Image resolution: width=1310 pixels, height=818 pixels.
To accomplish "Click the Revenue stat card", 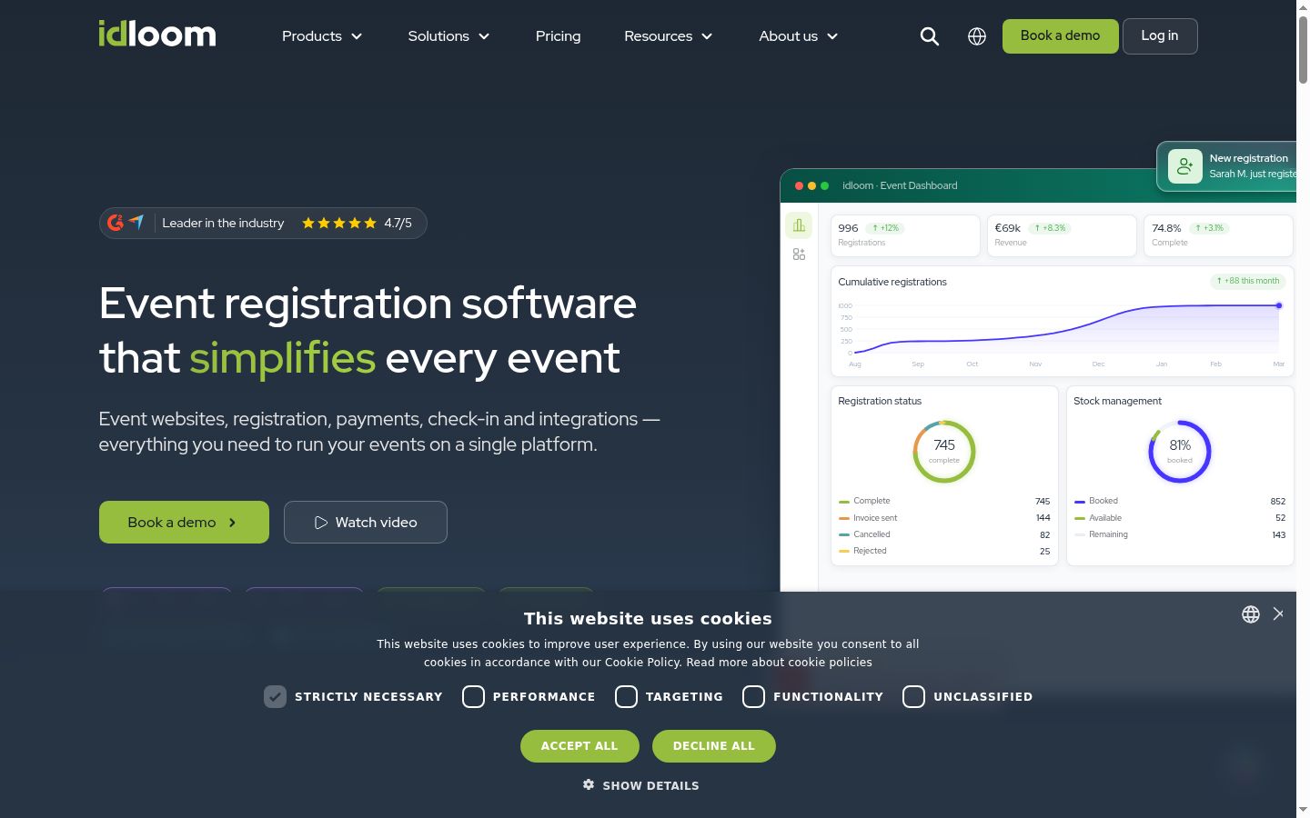I will (x=1062, y=235).
